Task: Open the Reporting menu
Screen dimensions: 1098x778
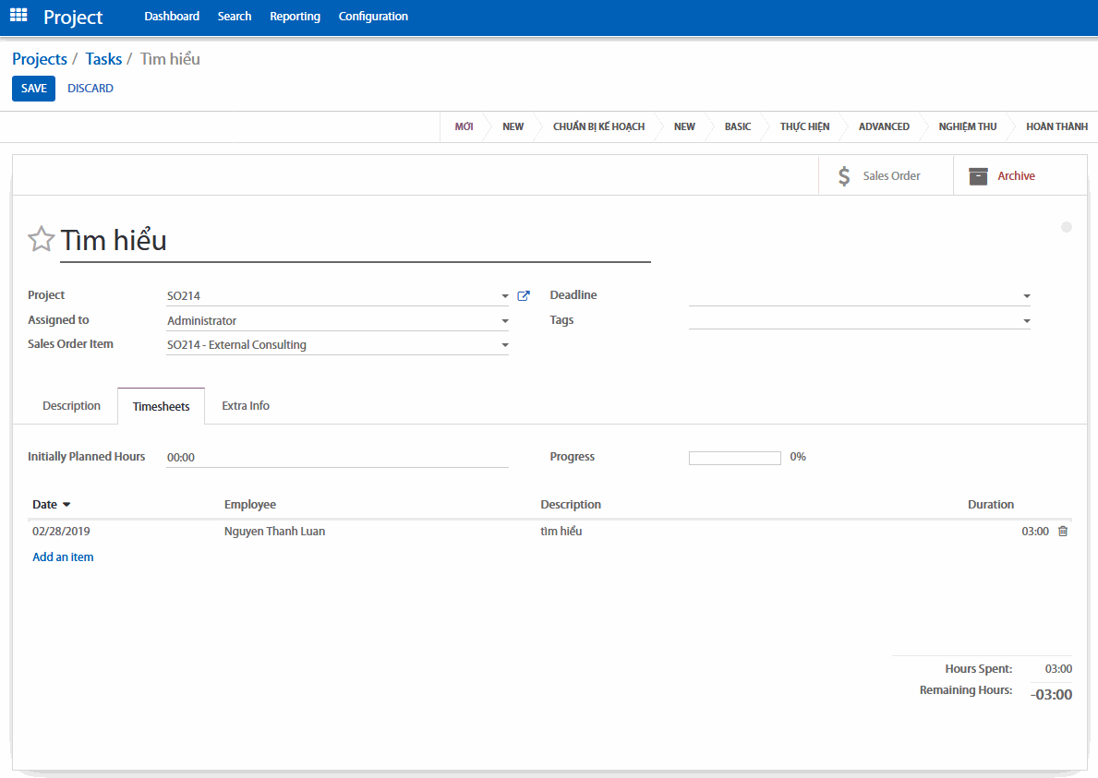Action: (x=295, y=17)
